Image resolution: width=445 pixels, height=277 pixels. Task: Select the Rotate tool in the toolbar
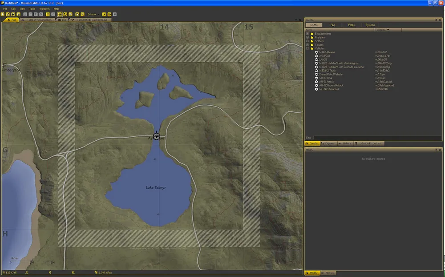65,14
